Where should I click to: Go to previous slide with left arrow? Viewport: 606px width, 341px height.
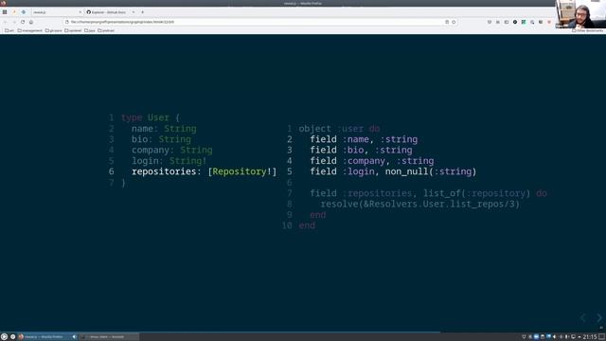pos(583,318)
